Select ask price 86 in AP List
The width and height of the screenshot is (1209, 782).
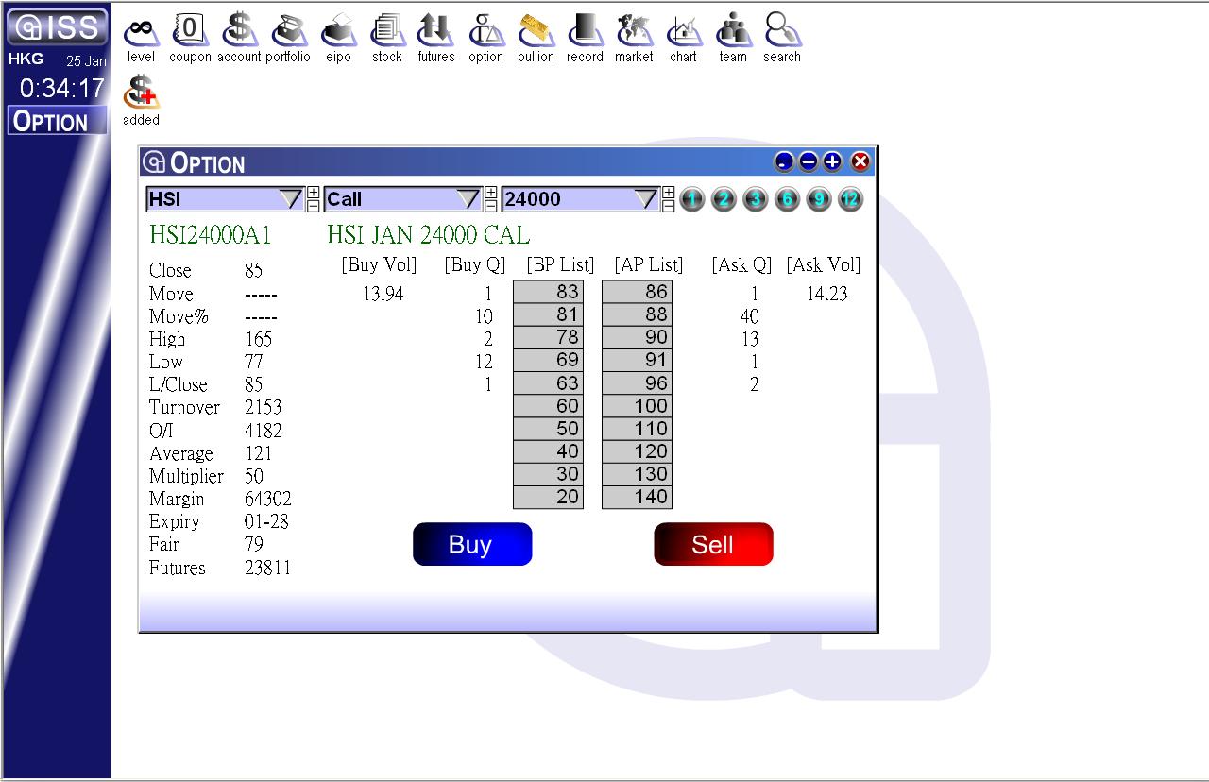pyautogui.click(x=637, y=293)
